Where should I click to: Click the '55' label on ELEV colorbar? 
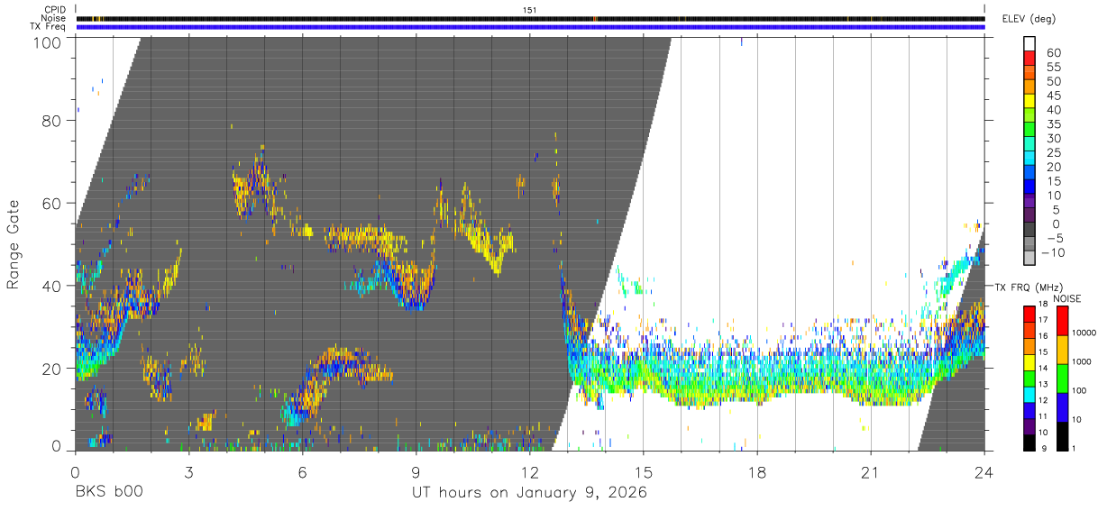[1053, 67]
